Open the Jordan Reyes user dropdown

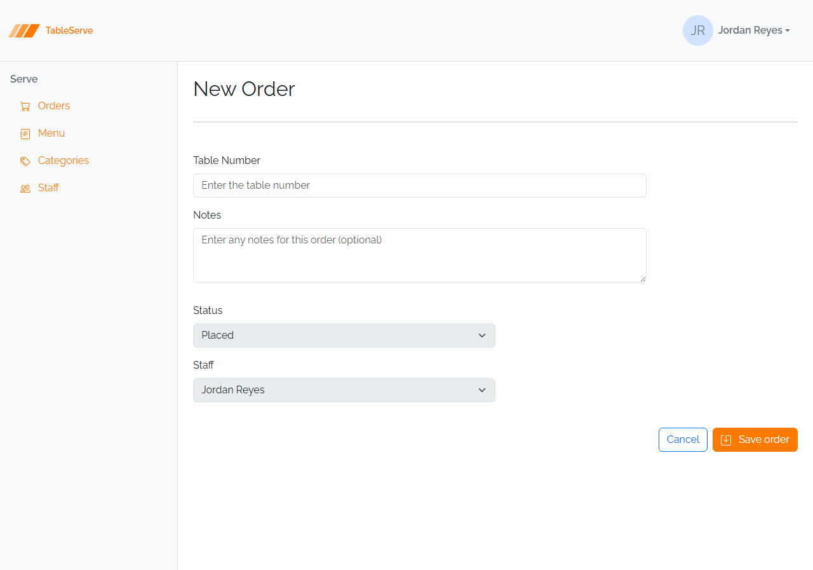pos(754,31)
